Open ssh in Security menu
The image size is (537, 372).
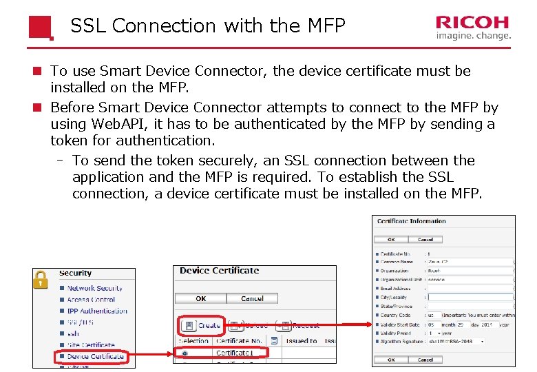tap(73, 333)
